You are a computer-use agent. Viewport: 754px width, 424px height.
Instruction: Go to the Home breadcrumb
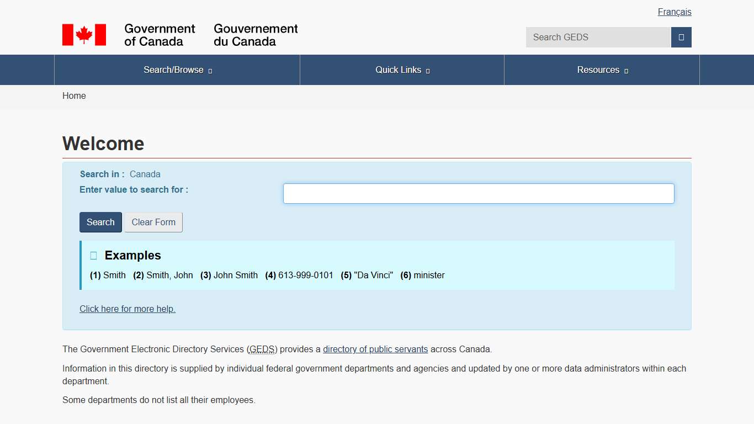click(x=74, y=96)
